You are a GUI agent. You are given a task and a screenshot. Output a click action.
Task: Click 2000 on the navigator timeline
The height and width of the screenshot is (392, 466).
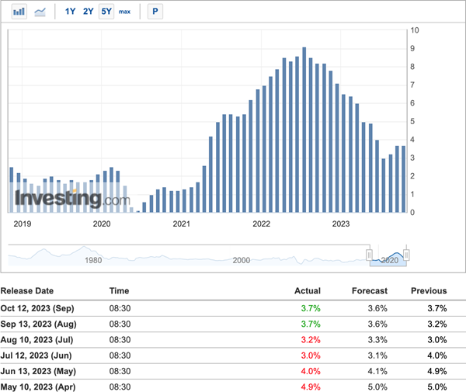pyautogui.click(x=242, y=261)
